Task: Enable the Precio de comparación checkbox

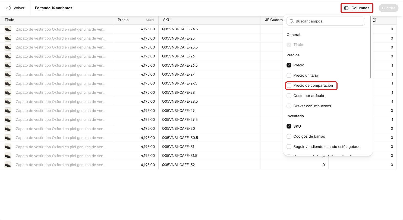Action: point(289,86)
